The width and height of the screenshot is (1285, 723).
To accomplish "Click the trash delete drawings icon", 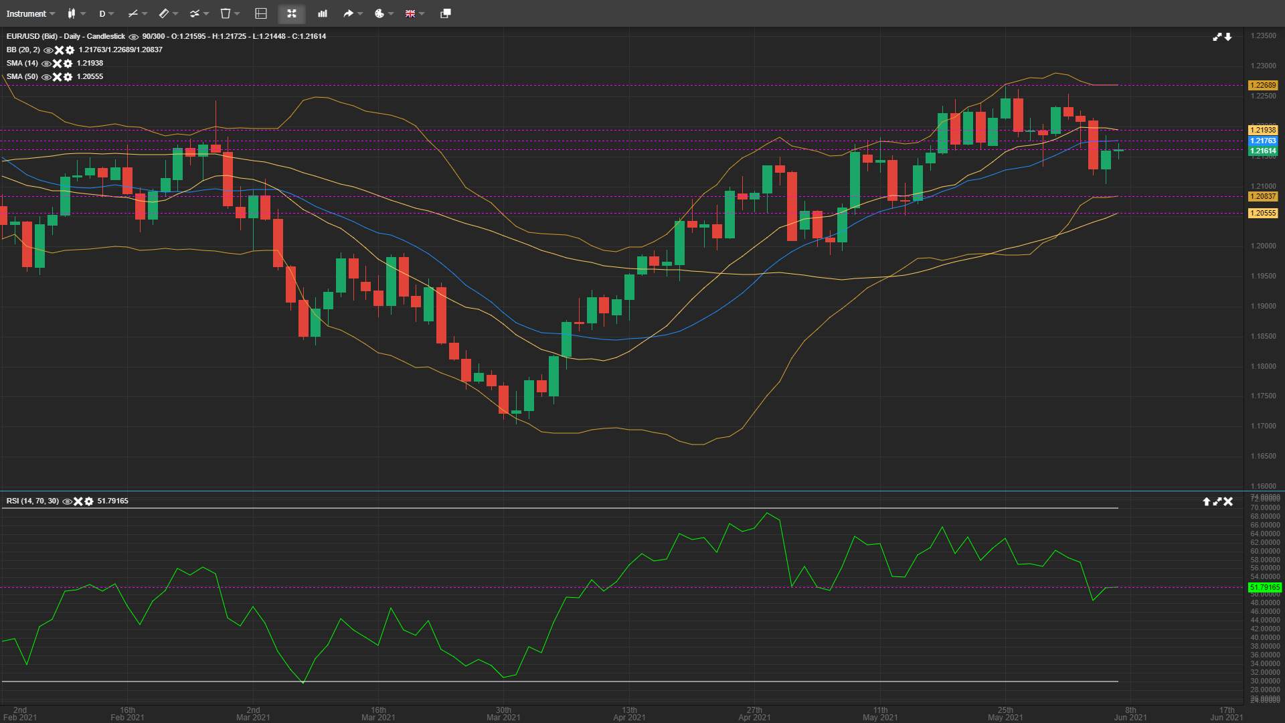I will tap(230, 13).
